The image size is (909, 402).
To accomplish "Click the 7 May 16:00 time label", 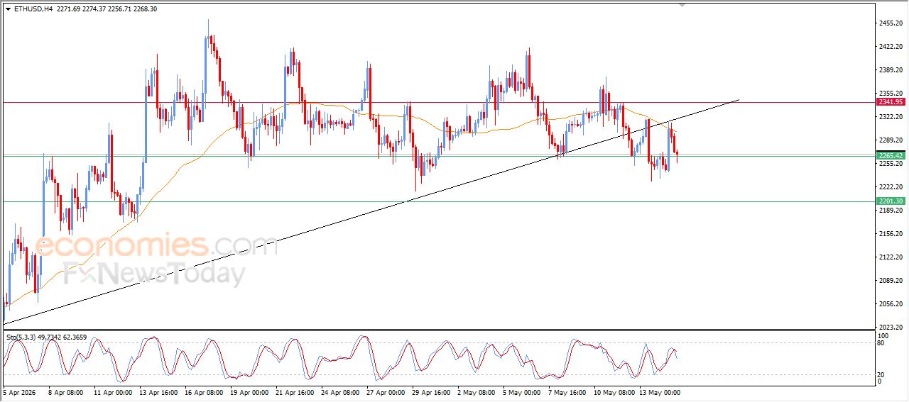I will point(568,391).
